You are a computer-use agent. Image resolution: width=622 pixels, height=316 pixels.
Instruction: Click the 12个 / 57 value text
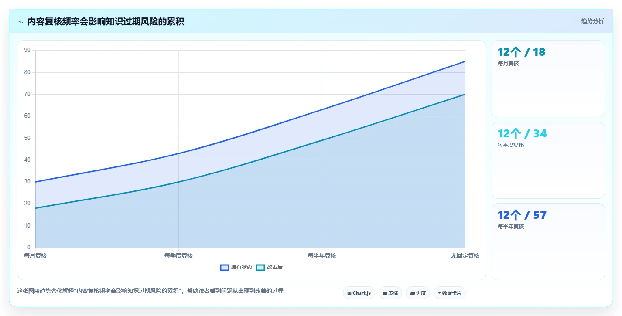pyautogui.click(x=522, y=215)
